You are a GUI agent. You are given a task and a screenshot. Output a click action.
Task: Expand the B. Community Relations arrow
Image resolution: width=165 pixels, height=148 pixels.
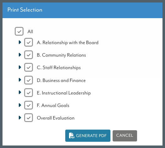(x=20, y=55)
